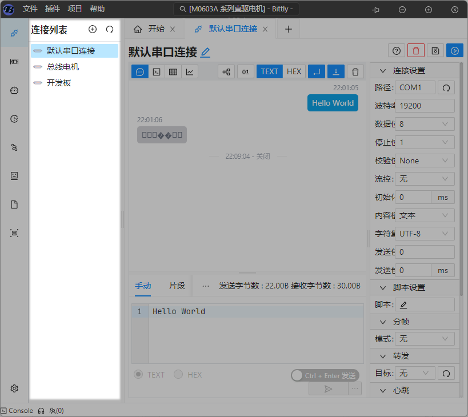This screenshot has width=468, height=417.
Task: Select 总线电机 in the connection list
Action: tap(63, 67)
